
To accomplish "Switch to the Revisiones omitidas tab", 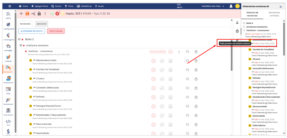I will pyautogui.click(x=274, y=14).
